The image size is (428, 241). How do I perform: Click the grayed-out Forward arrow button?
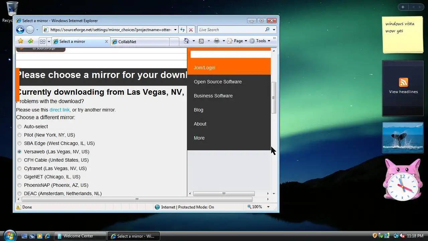tap(30, 30)
